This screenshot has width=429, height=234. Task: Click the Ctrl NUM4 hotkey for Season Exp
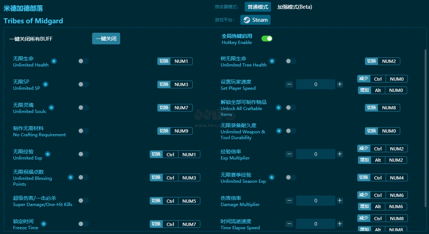[382, 177]
